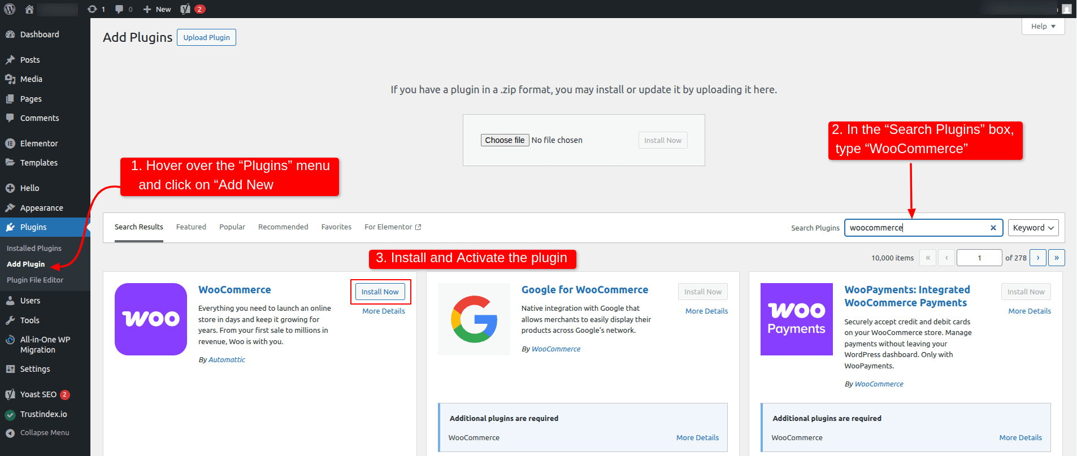Click the Elementor icon in sidebar
Image resolution: width=1077 pixels, height=456 pixels.
click(x=10, y=144)
